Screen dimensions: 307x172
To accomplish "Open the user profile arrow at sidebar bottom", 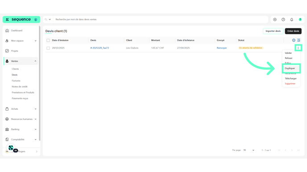I will point(37,152).
